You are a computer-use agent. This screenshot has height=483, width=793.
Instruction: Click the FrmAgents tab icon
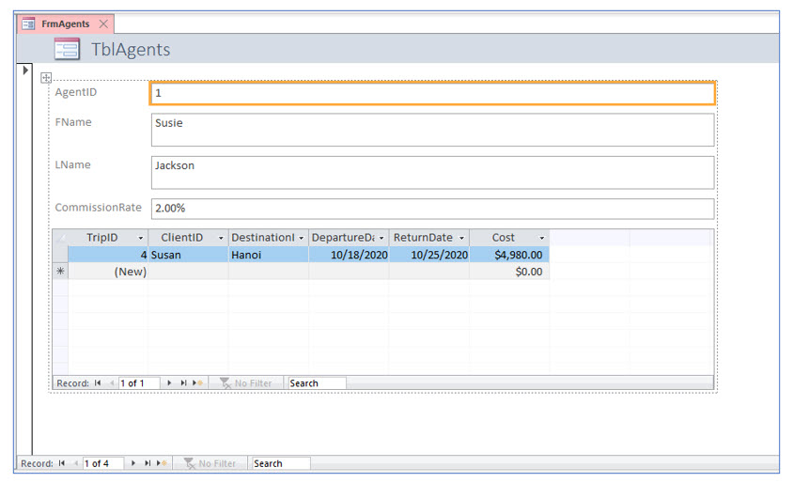(x=28, y=23)
